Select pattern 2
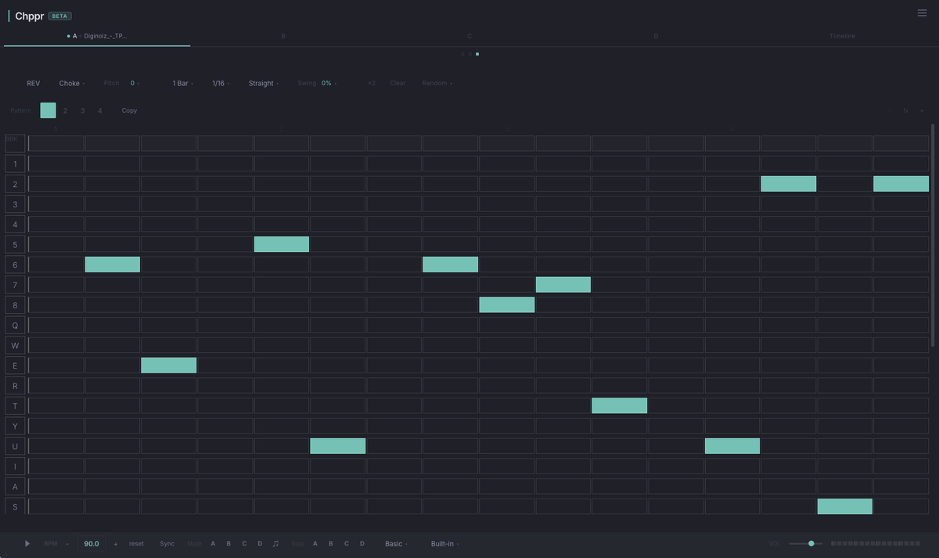Image resolution: width=939 pixels, height=558 pixels. [65, 110]
